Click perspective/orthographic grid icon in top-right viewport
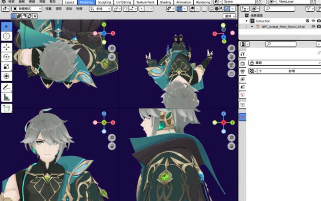The width and height of the screenshot is (321, 201). (232, 74)
